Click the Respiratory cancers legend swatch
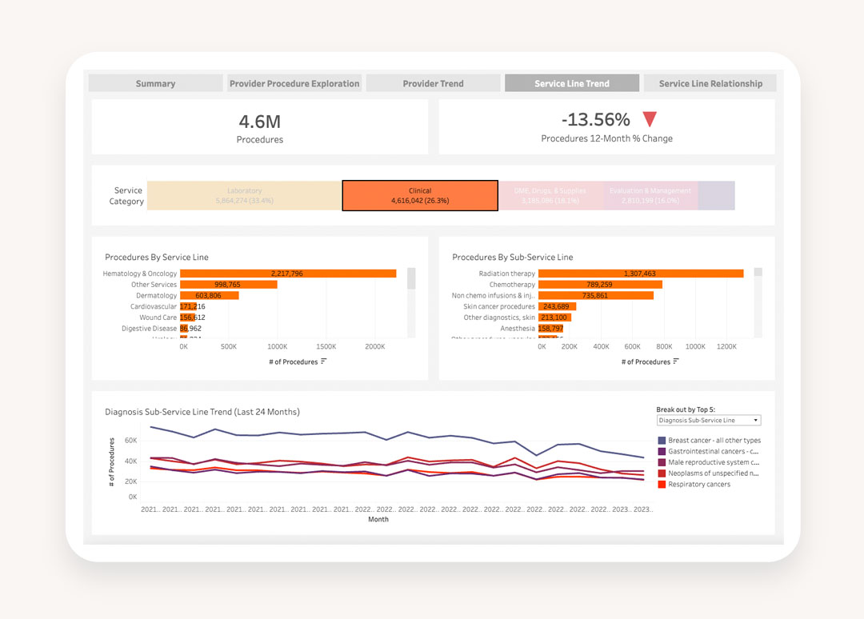Screen dimensions: 864x619 [x=662, y=485]
